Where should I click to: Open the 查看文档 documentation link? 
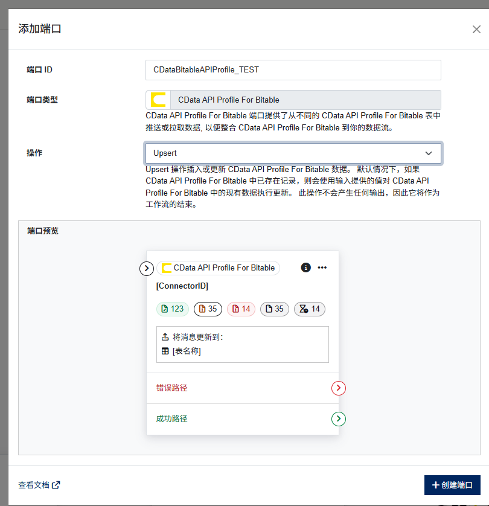(39, 485)
